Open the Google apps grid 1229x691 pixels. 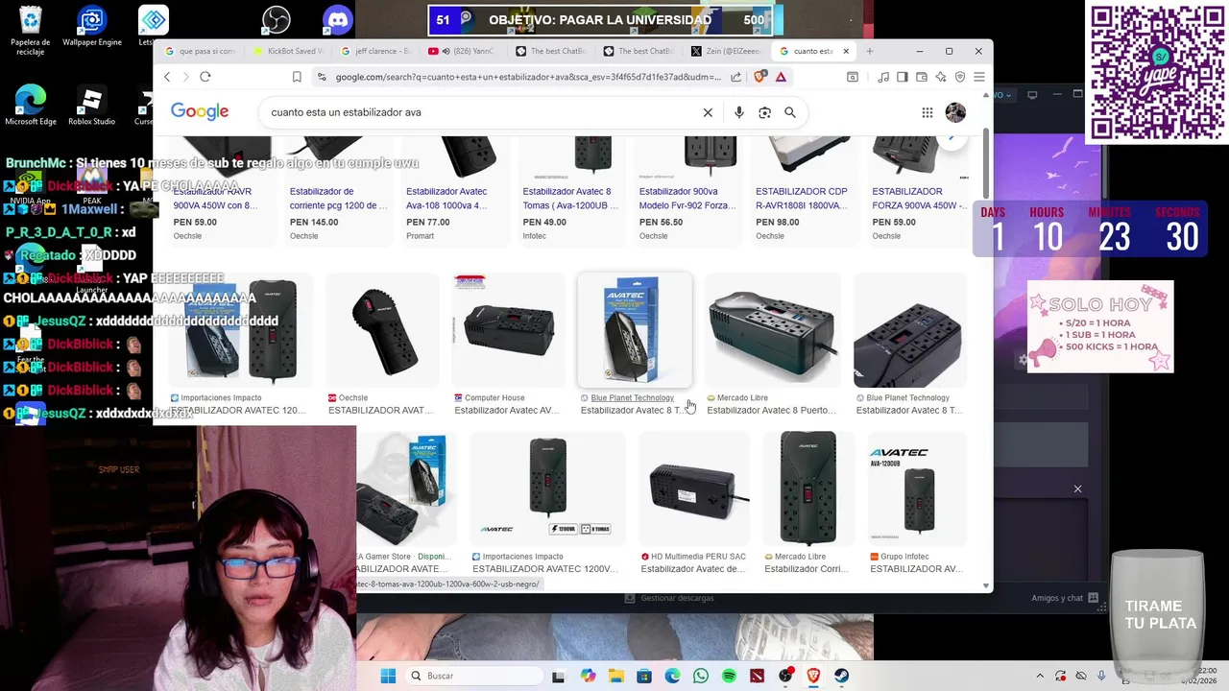(x=928, y=112)
